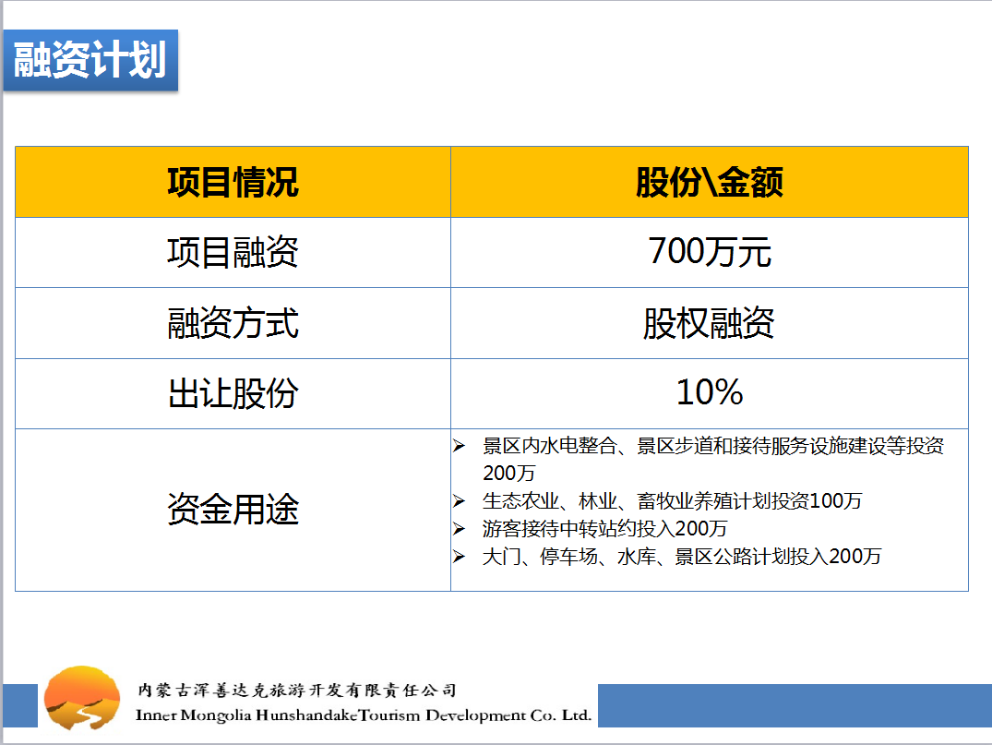Select the 游客接待中转站约投入200万 line
The height and width of the screenshot is (745, 992).
(604, 529)
